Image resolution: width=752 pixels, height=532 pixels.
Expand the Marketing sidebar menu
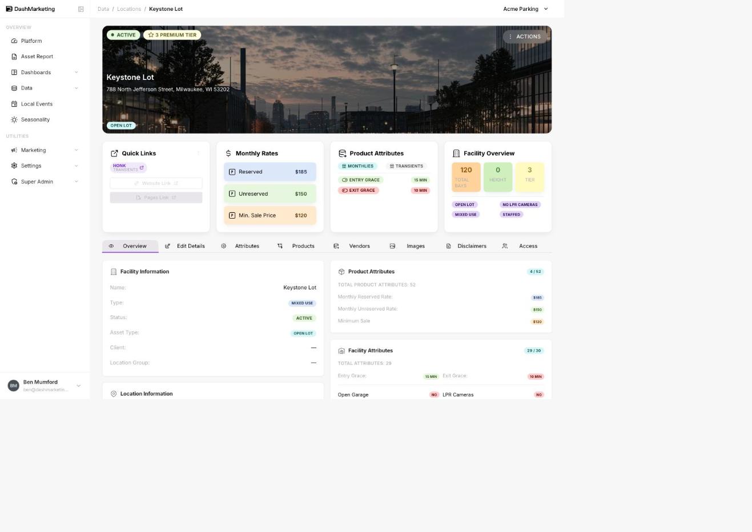click(77, 150)
